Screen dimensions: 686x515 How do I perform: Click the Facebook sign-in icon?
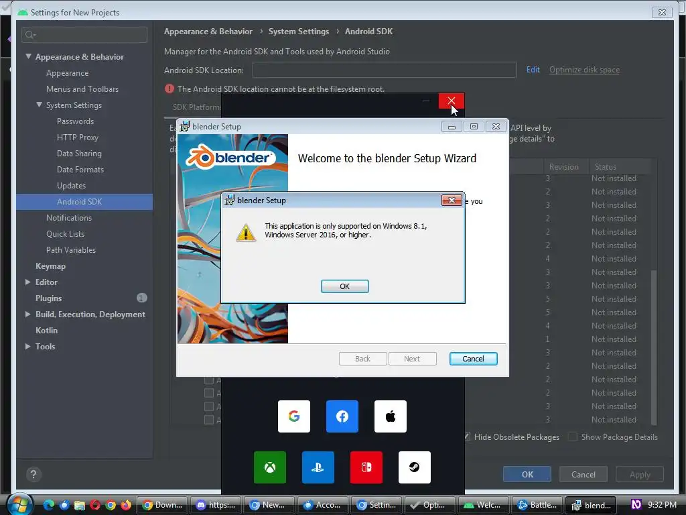tap(342, 416)
